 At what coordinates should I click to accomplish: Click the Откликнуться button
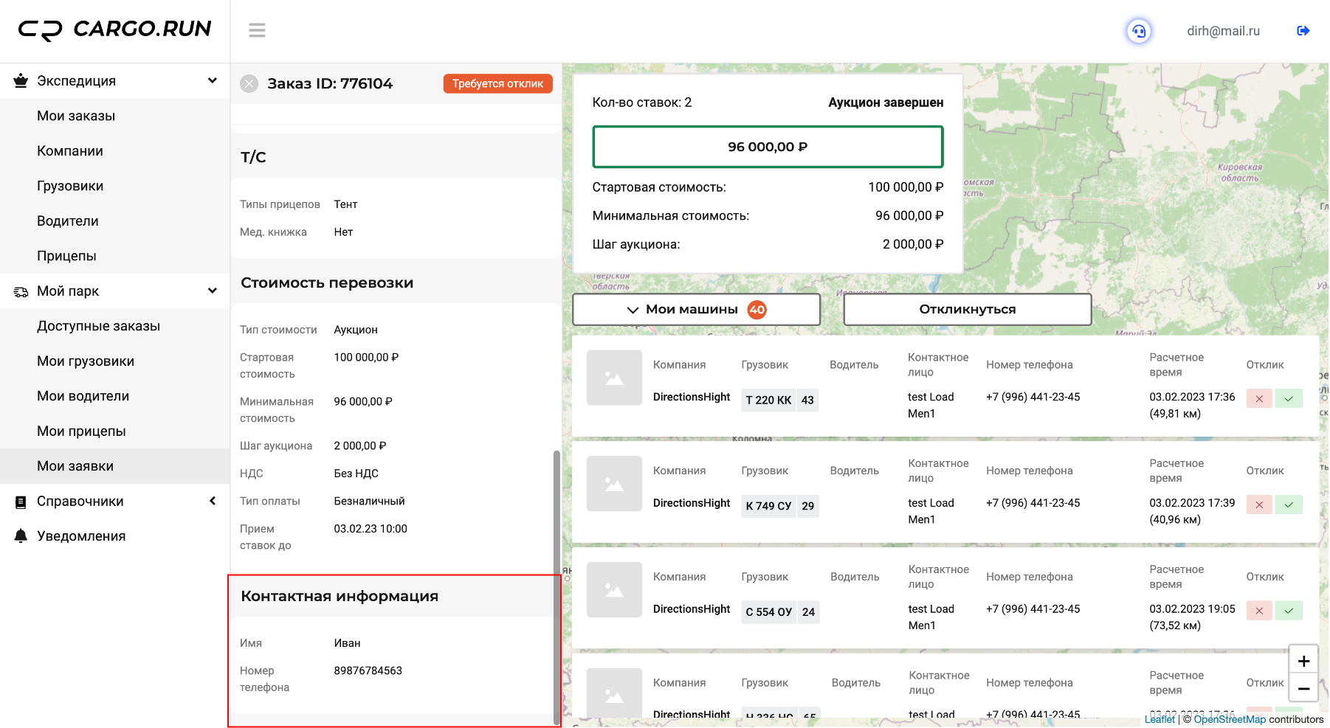click(x=968, y=310)
